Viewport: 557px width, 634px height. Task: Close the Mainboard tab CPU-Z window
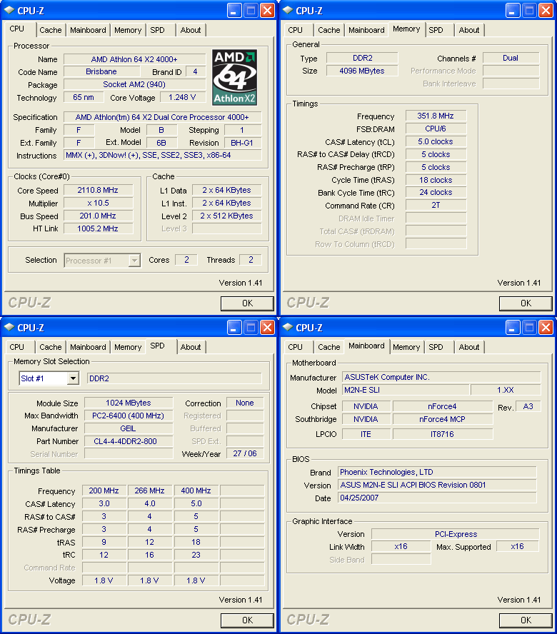(x=546, y=328)
